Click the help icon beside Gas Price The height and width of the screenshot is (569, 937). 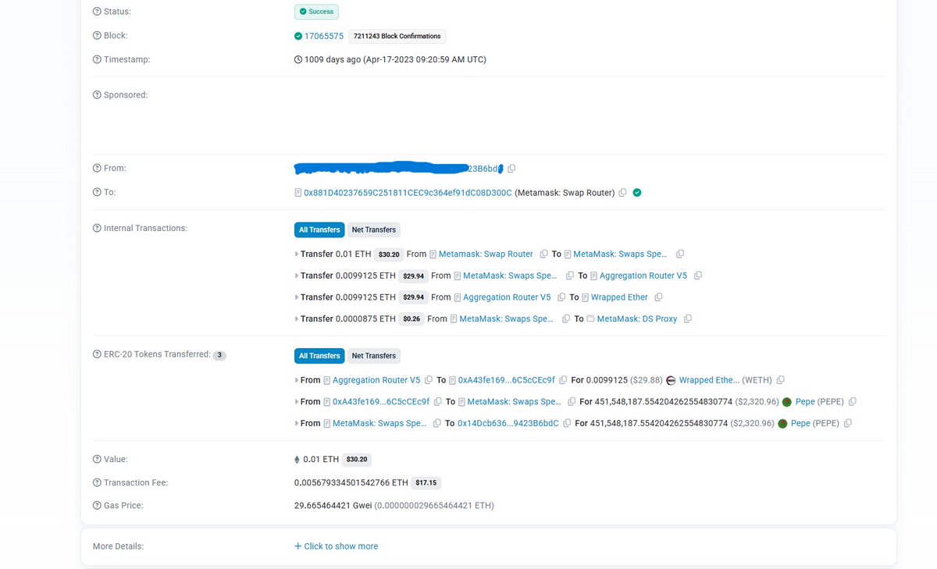(97, 506)
